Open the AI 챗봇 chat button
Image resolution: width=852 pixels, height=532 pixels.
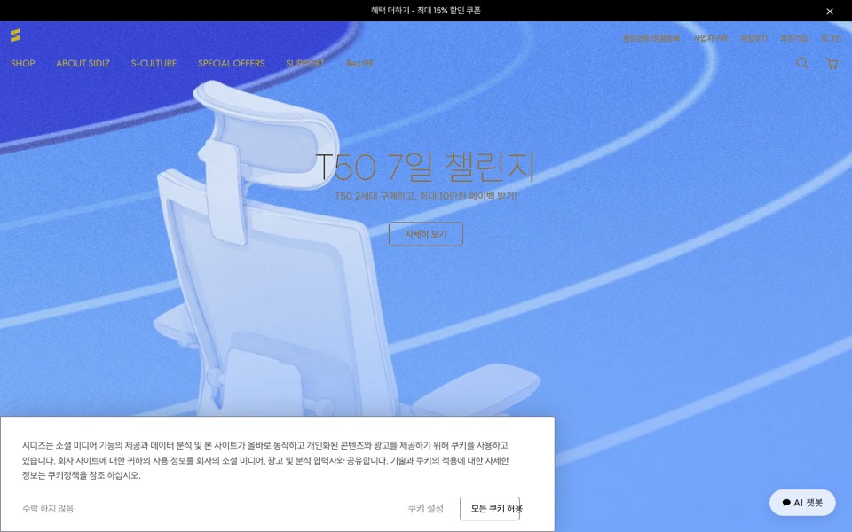coord(802,503)
